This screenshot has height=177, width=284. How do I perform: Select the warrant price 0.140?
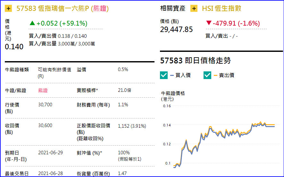click(x=14, y=47)
